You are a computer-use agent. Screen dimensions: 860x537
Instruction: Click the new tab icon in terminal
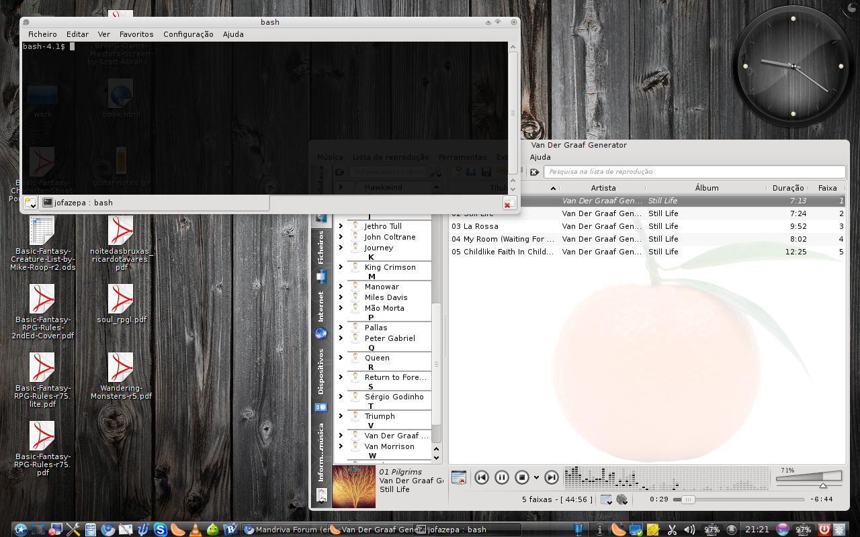(x=30, y=203)
